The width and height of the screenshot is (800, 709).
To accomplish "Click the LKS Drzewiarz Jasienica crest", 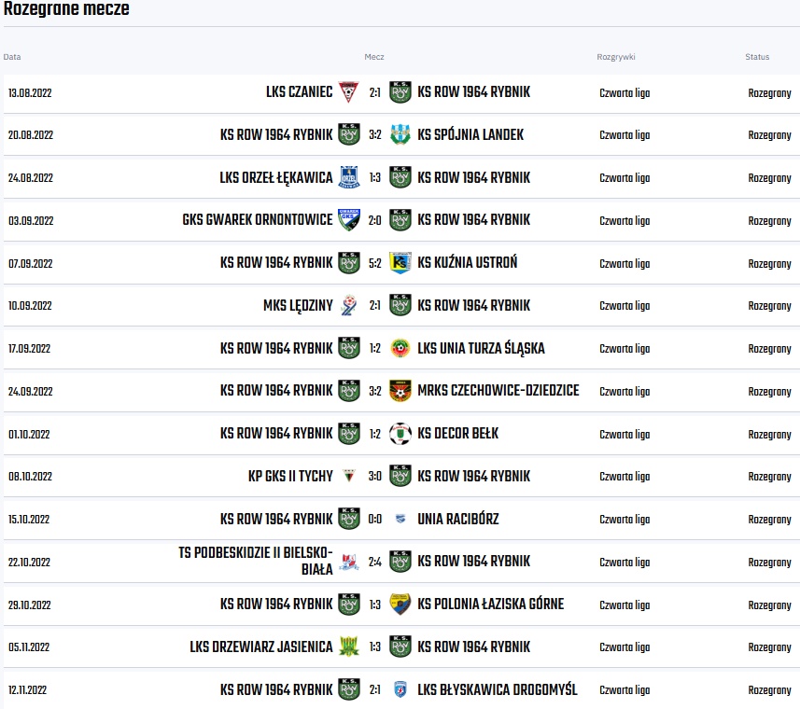I will [x=348, y=646].
